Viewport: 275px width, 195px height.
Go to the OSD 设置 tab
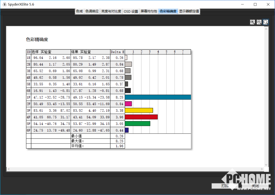pos(131,11)
